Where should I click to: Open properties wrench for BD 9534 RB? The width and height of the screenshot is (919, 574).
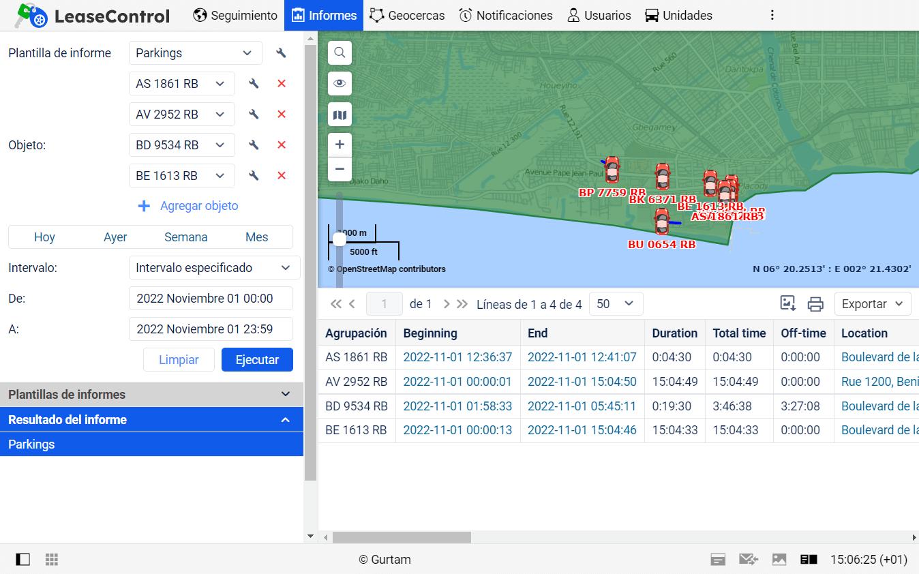coord(254,145)
